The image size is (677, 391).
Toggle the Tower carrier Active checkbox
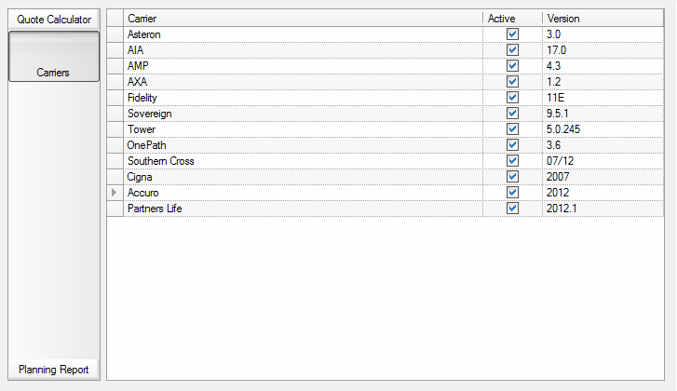(512, 129)
